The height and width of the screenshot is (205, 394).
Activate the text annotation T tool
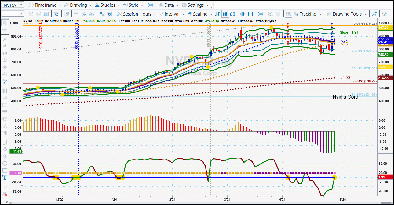pyautogui.click(x=5, y=178)
